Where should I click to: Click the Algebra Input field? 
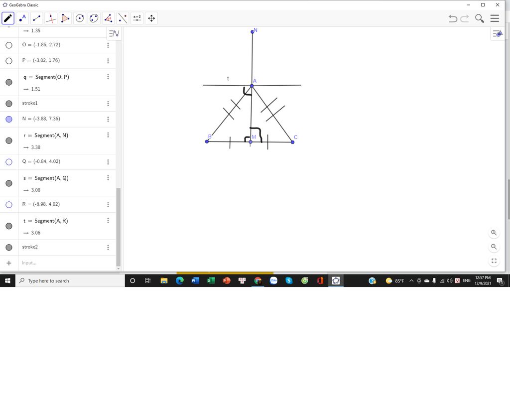tap(67, 263)
